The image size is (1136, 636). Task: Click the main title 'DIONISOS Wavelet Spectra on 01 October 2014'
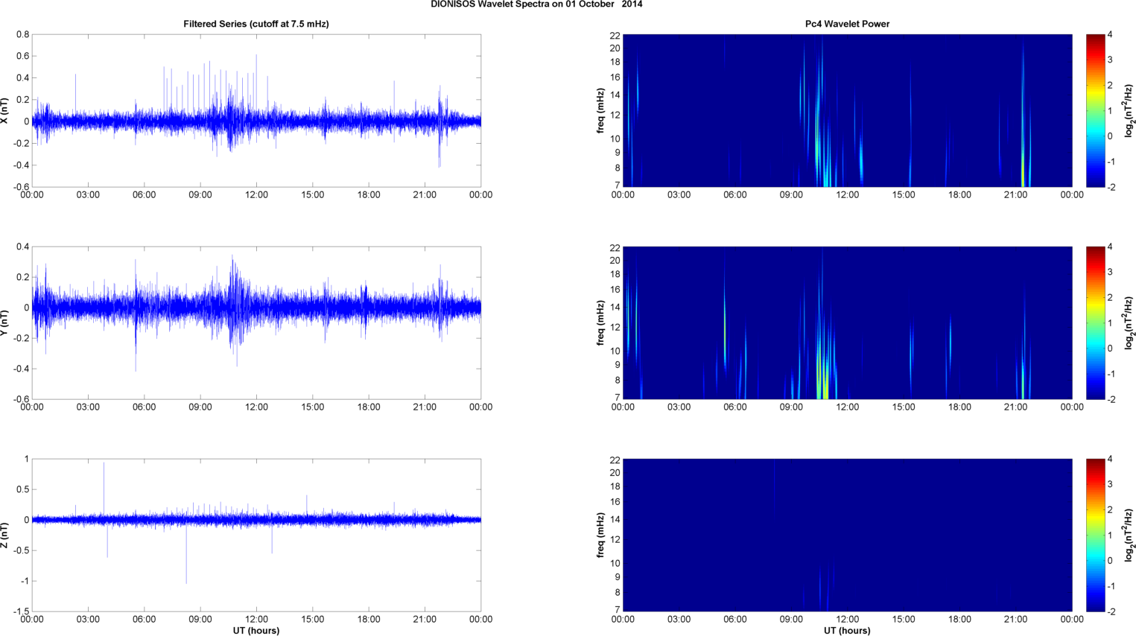click(536, 4)
